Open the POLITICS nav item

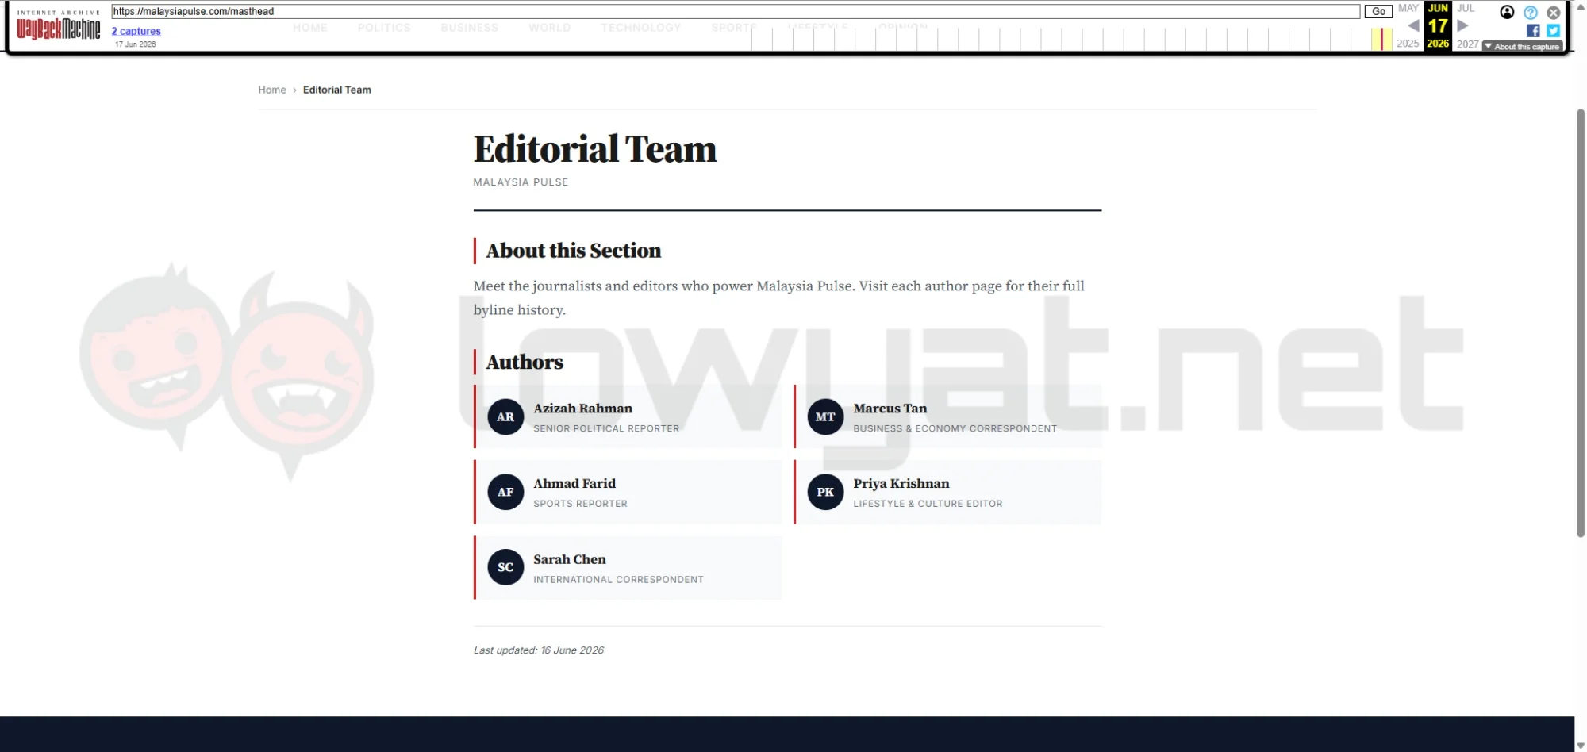tap(384, 28)
